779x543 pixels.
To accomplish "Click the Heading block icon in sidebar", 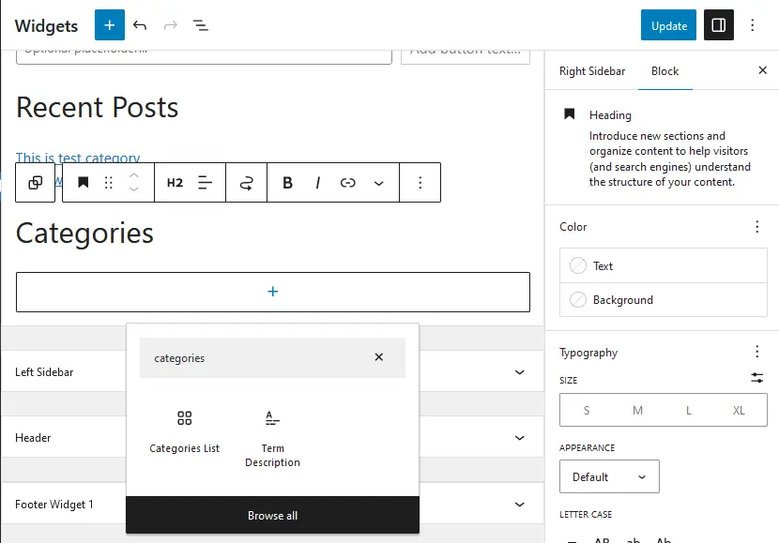I will click(570, 114).
